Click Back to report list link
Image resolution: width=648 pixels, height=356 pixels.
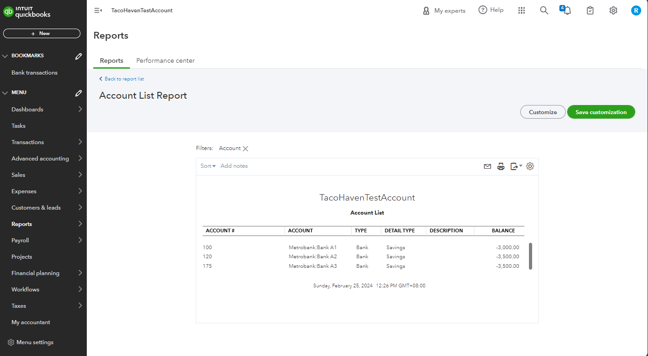pos(122,79)
